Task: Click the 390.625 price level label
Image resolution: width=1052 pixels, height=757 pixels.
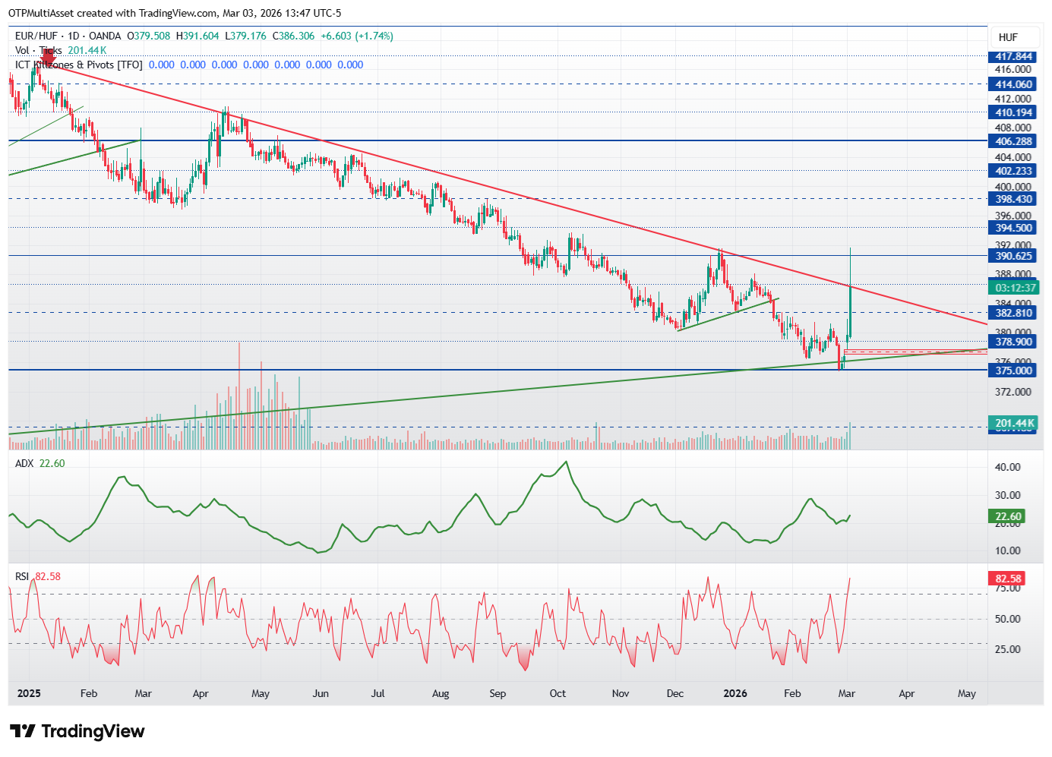Action: 1013,256
